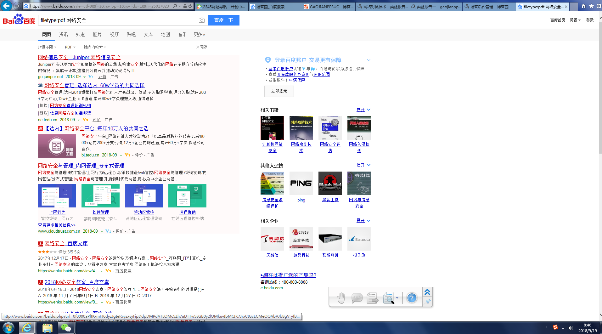602x334 pixels.
Task: Open the PDF file type filter dropdown
Action: [70, 47]
